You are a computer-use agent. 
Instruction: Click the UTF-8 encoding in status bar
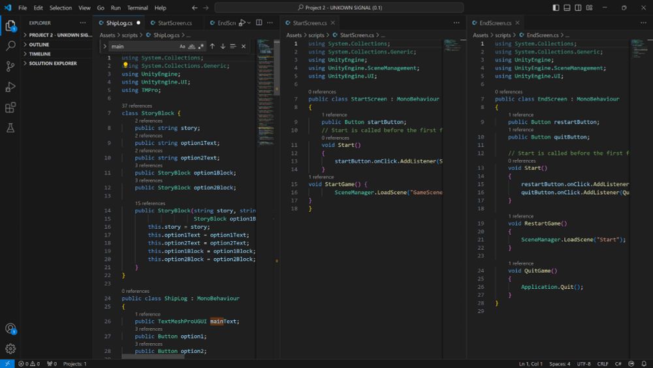583,363
